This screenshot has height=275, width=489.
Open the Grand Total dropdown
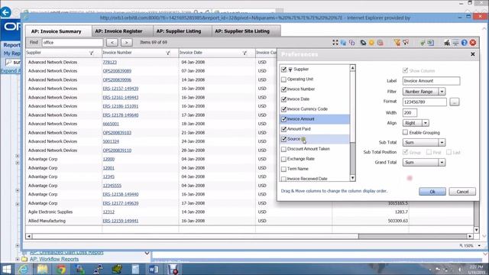click(442, 163)
